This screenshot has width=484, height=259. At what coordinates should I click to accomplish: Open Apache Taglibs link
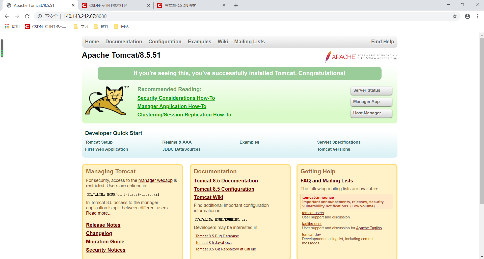pos(369,228)
